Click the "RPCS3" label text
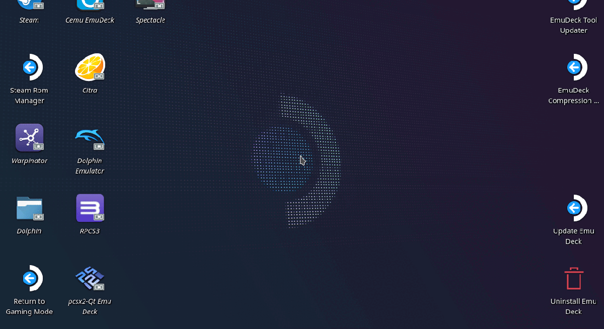 click(x=90, y=231)
